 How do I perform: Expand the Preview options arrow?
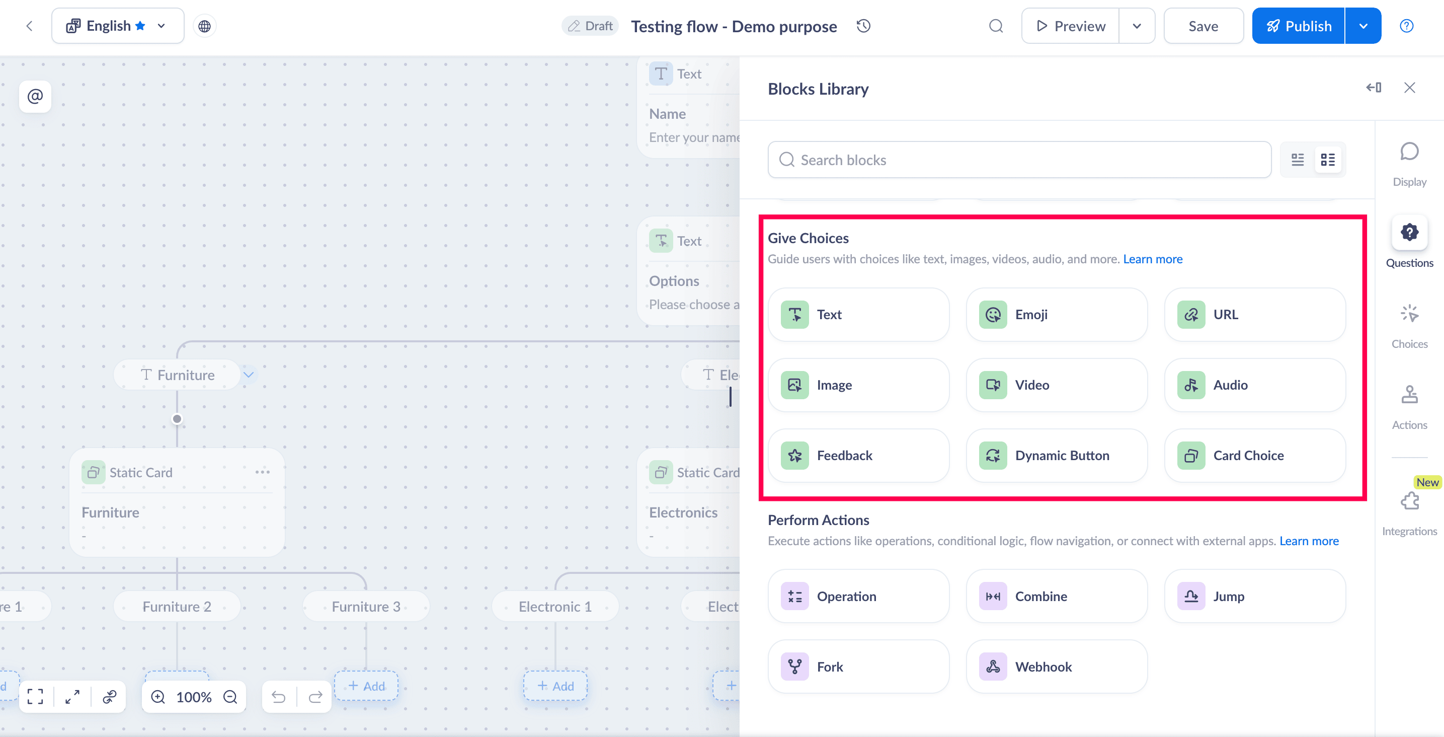click(x=1137, y=26)
